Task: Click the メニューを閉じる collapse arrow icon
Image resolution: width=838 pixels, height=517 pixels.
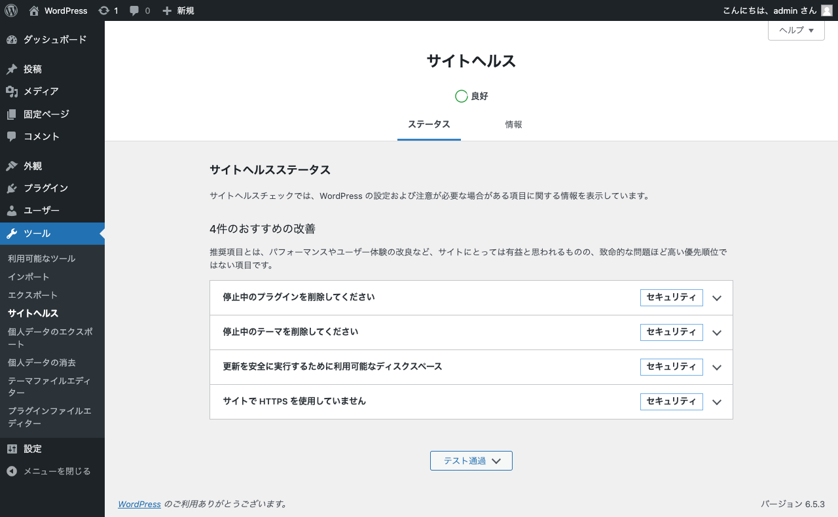Action: click(12, 471)
